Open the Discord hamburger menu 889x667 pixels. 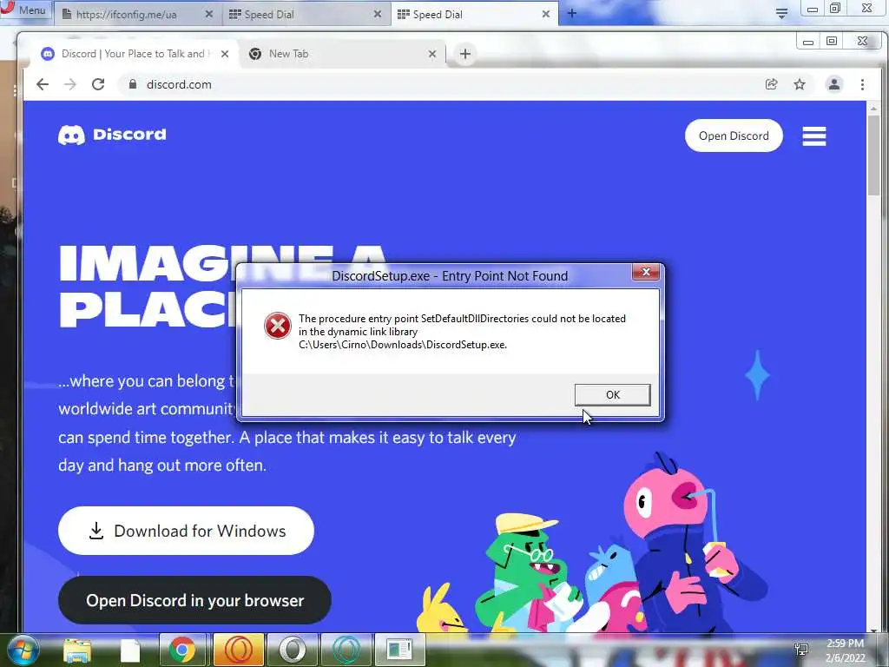pos(814,136)
